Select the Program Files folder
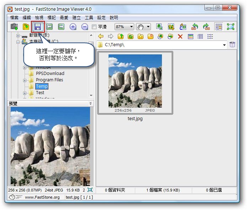247x210 pixels. [49, 80]
